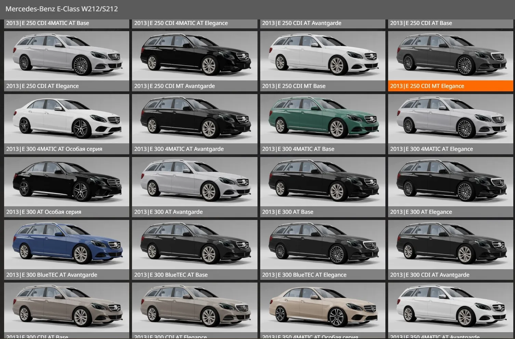Choose the white E 350 4MATIC AT Avantgarde thumbnail
This screenshot has width=515, height=339.
click(451, 308)
